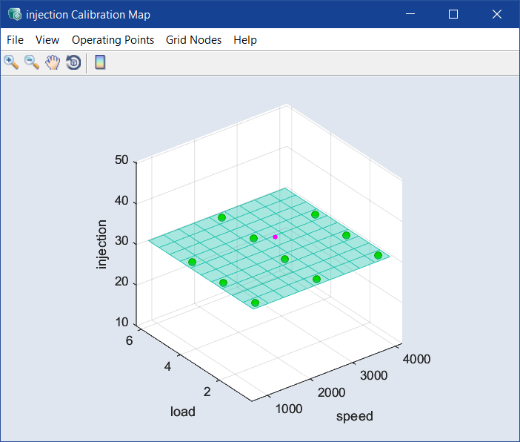Select the magenta point on the surface

[276, 237]
